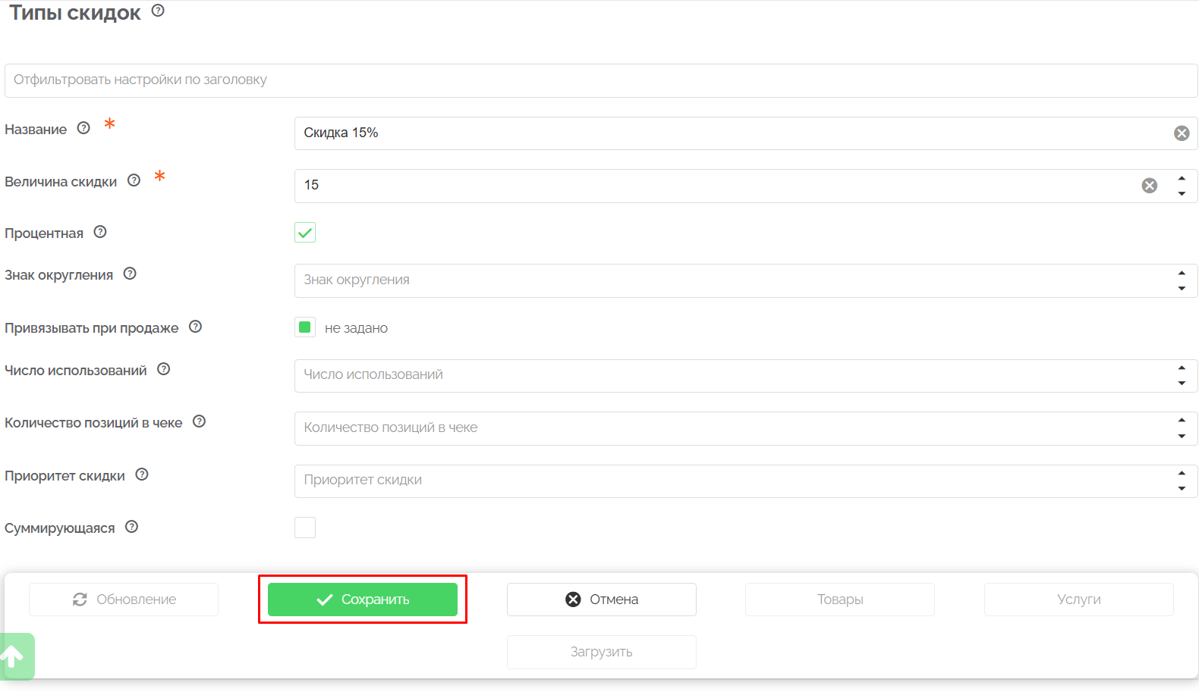Viewport: 1199px width, 692px height.
Task: Click the filter settings by title field
Action: pos(599,80)
